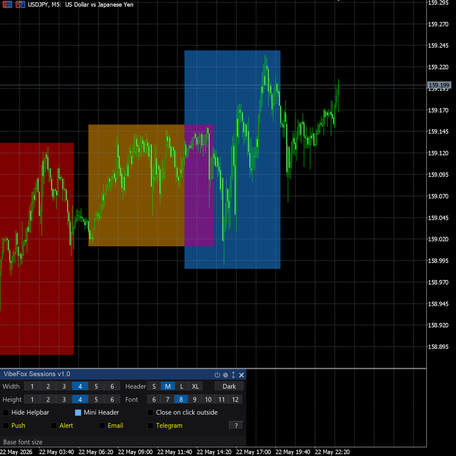The width and height of the screenshot is (456, 456).
Task: Set Width to 6
Action: point(112,386)
